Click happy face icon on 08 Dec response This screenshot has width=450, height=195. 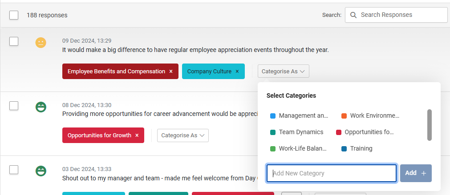click(x=41, y=107)
